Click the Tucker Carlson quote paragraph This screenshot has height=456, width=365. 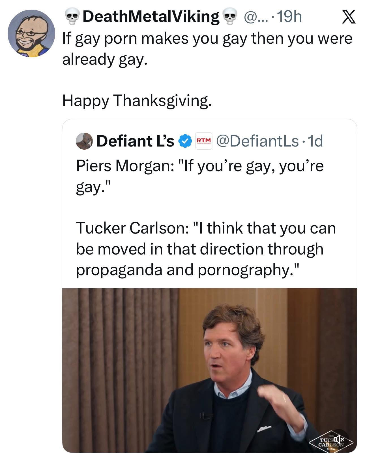206,249
